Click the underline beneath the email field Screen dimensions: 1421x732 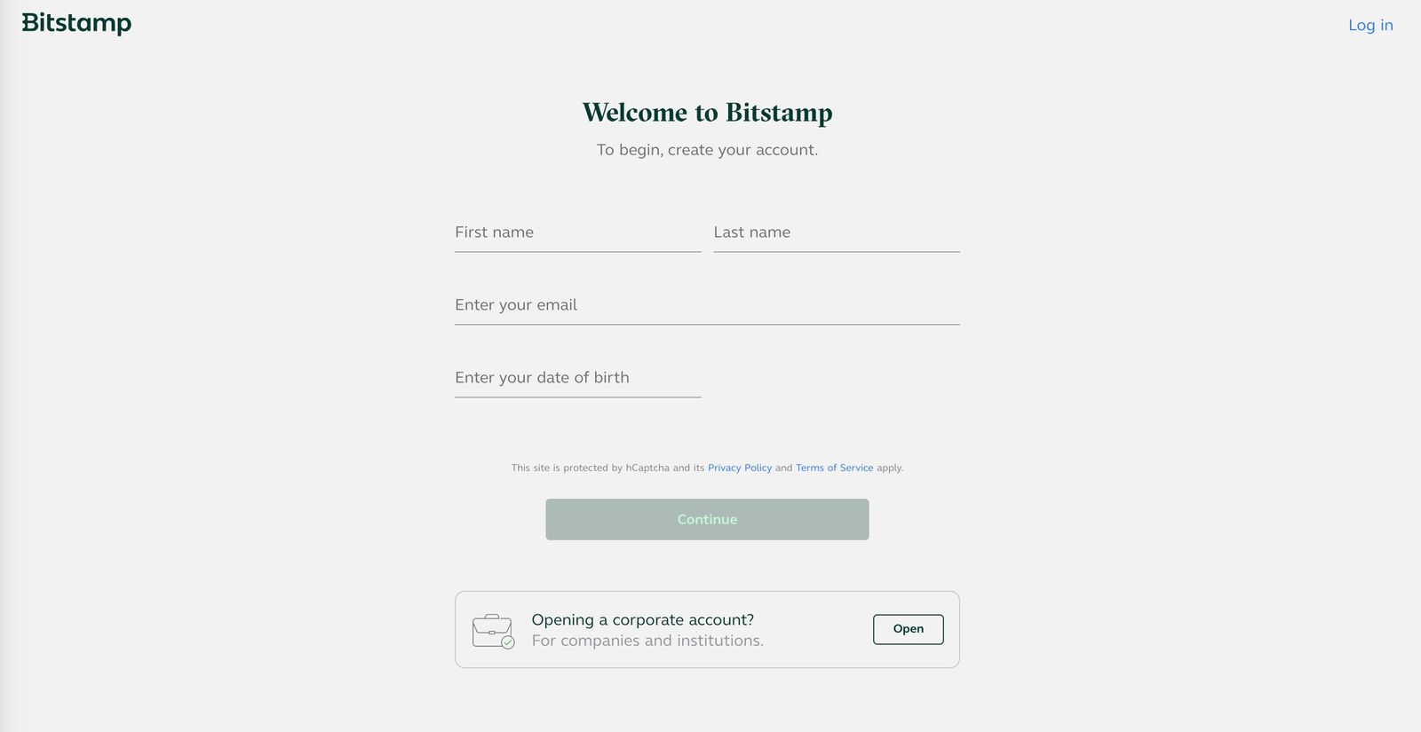[707, 325]
